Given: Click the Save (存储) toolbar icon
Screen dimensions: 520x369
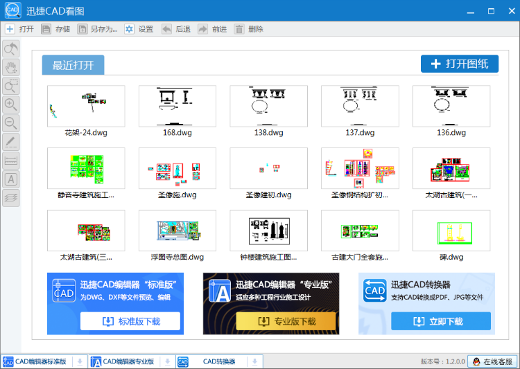Looking at the screenshot, I should coord(46,29).
